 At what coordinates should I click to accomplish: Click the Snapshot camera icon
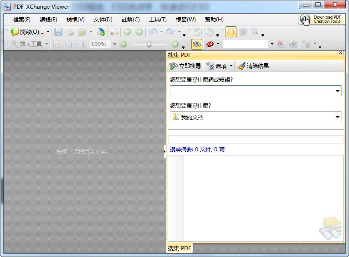(x=243, y=32)
